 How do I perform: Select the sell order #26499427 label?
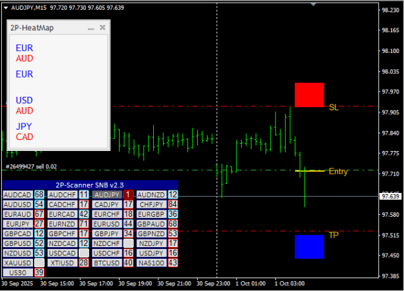click(31, 166)
